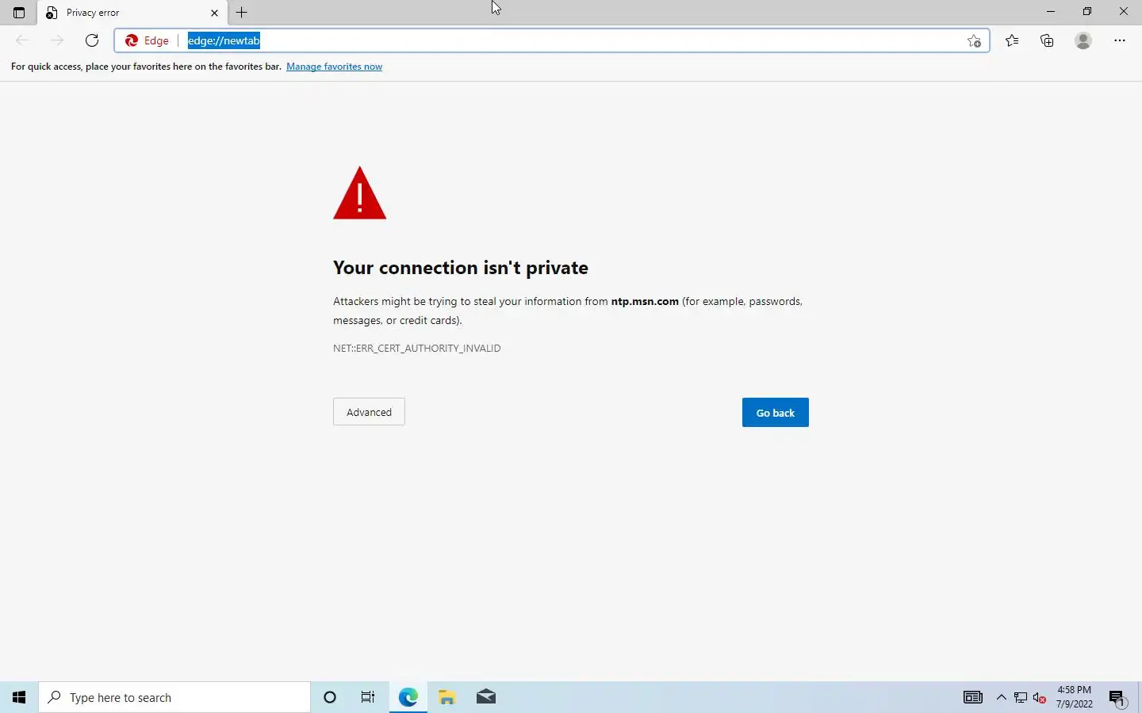
Task: Refresh the page with reload icon
Action: (x=92, y=40)
